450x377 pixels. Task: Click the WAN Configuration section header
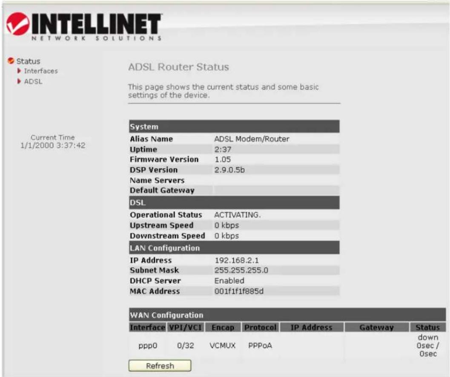point(287,315)
